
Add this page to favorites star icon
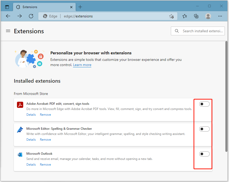[171, 16]
